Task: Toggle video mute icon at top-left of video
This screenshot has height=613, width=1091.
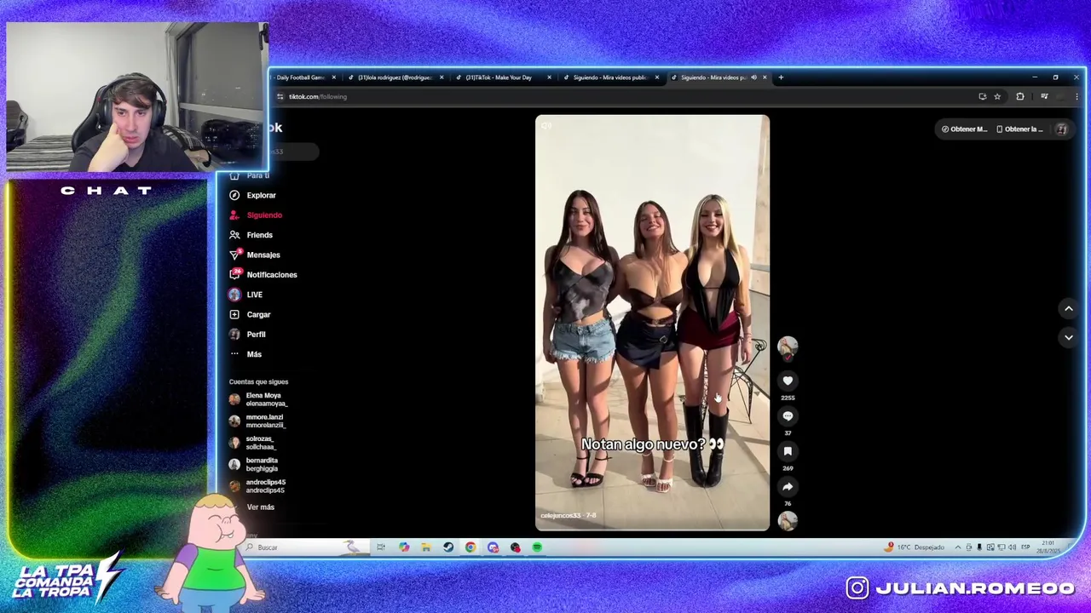Action: pyautogui.click(x=546, y=126)
